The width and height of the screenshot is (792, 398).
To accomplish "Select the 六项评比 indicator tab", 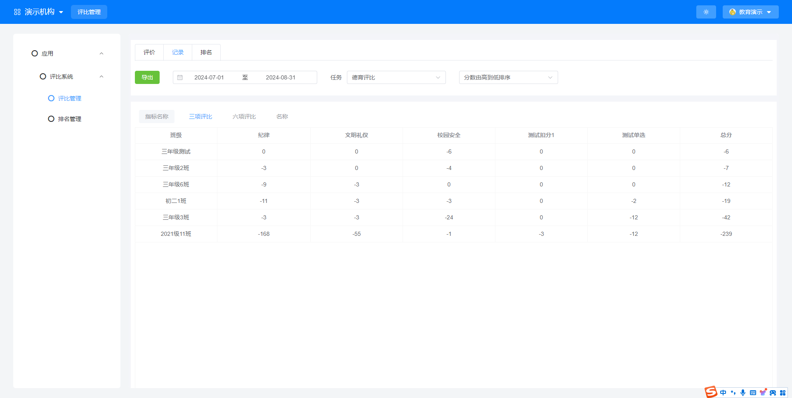I will pos(244,116).
